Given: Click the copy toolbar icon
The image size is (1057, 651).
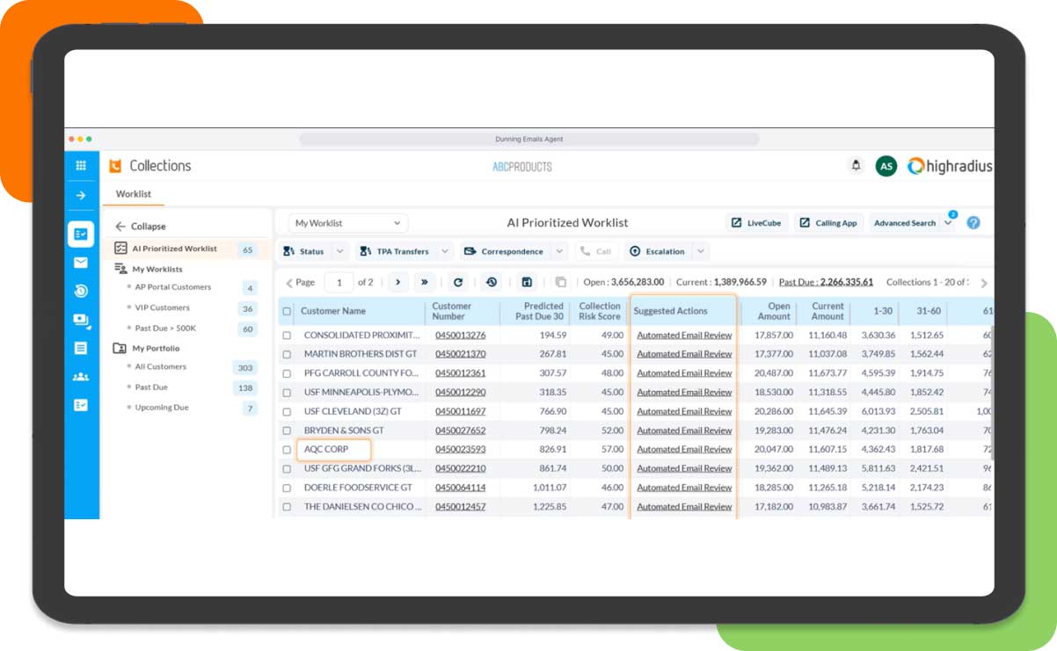Looking at the screenshot, I should (x=560, y=282).
